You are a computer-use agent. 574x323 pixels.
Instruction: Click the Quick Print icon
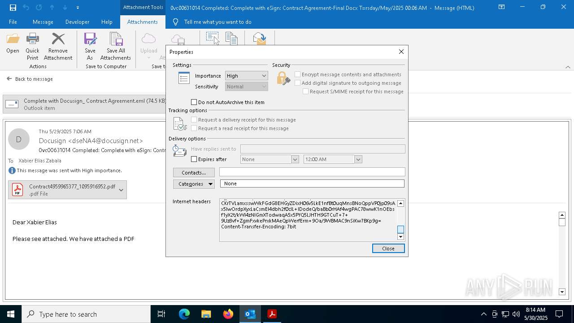32,39
